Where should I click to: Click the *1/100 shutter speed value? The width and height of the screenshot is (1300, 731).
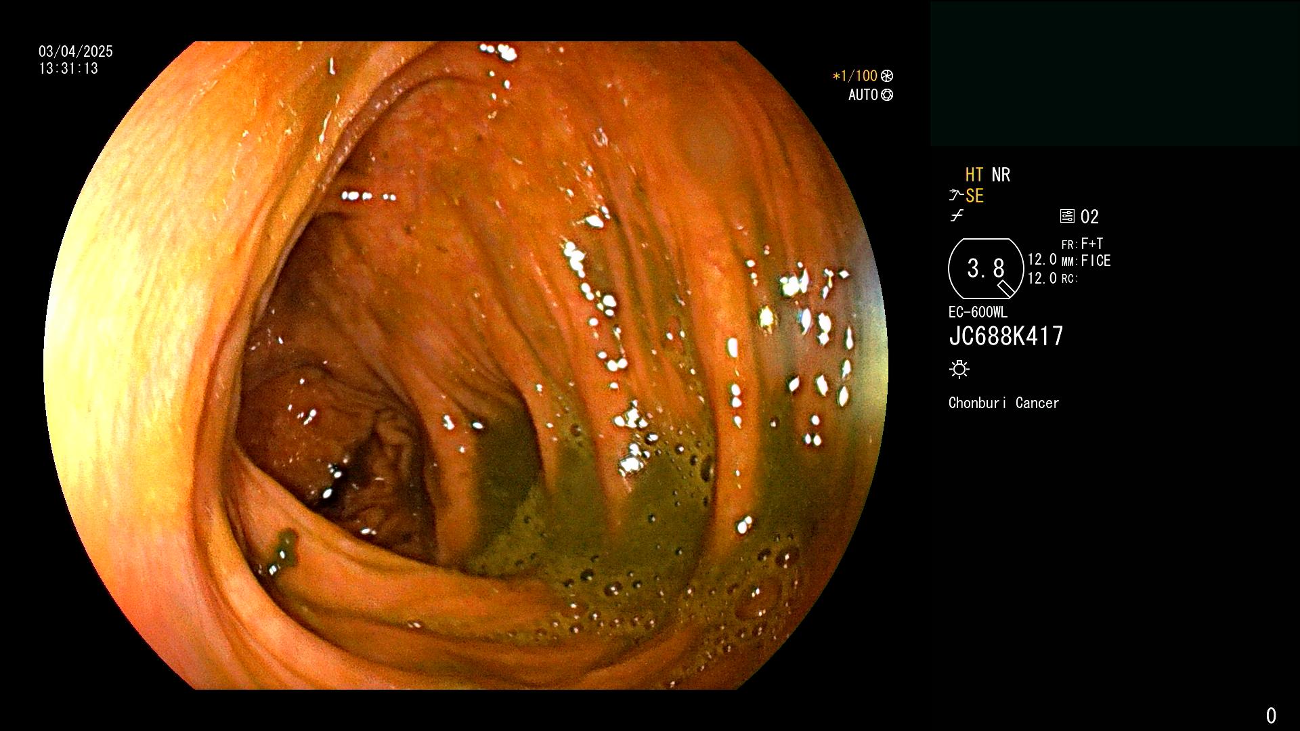(855, 76)
